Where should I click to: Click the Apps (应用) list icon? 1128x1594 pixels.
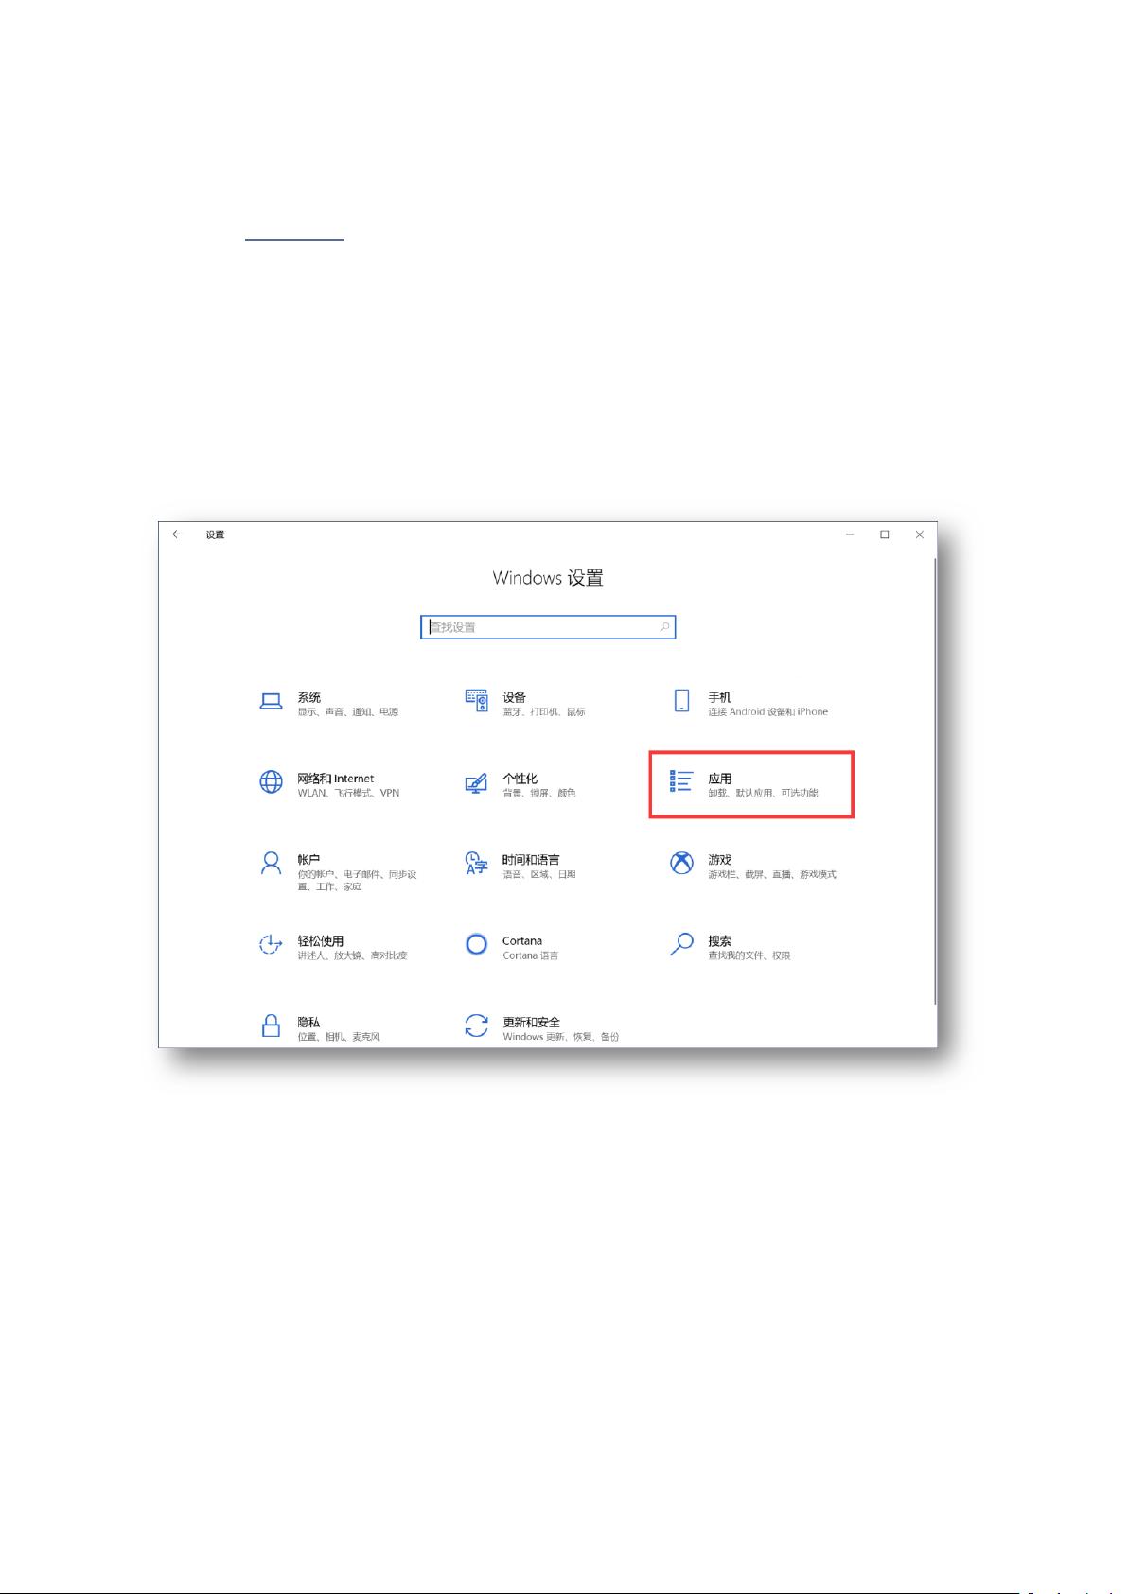pos(681,781)
